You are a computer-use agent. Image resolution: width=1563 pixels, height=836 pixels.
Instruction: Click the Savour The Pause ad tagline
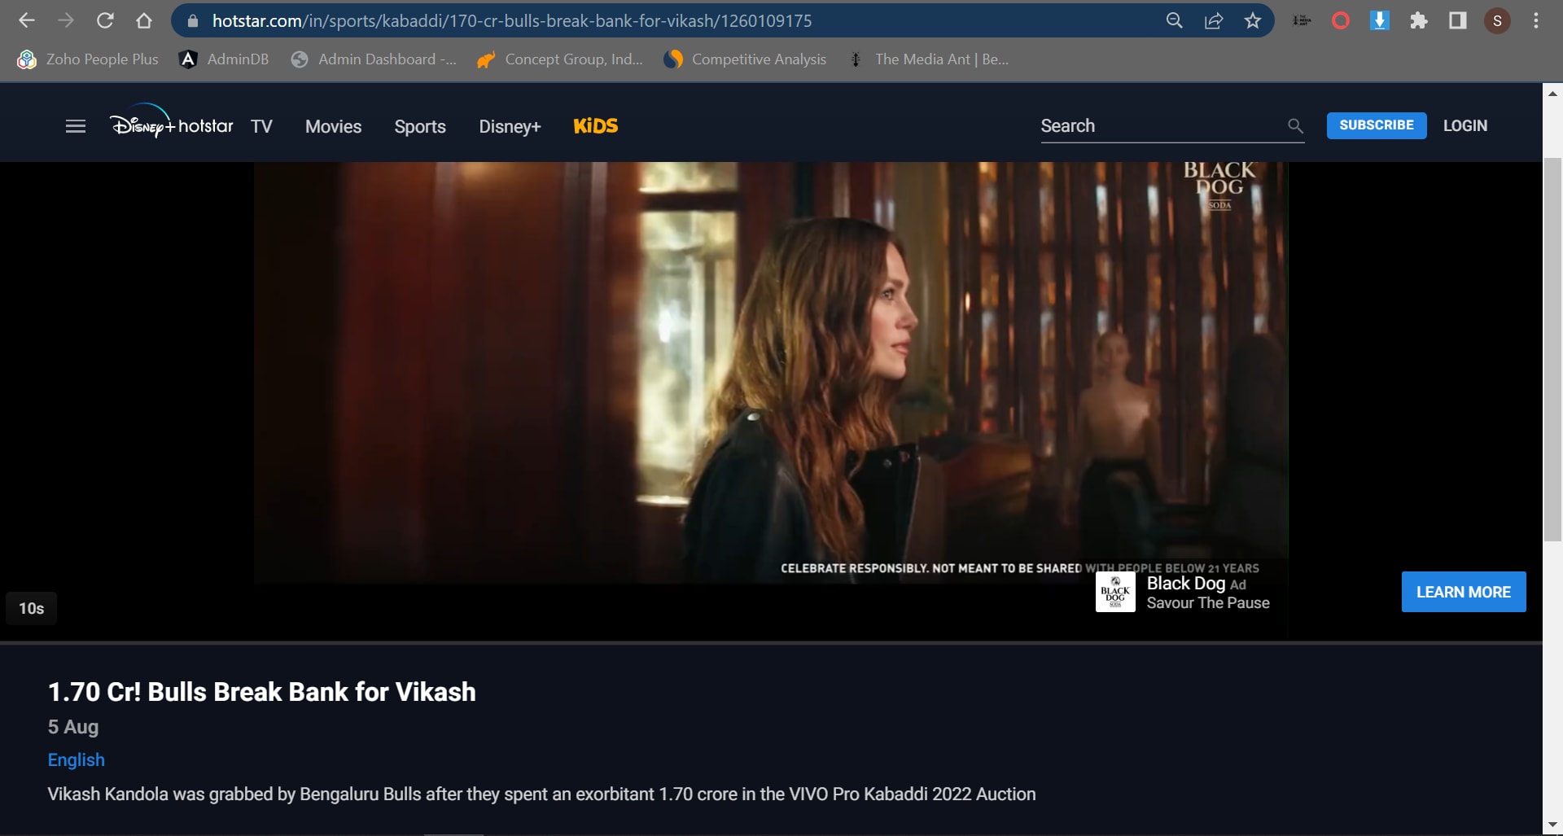[x=1208, y=603]
